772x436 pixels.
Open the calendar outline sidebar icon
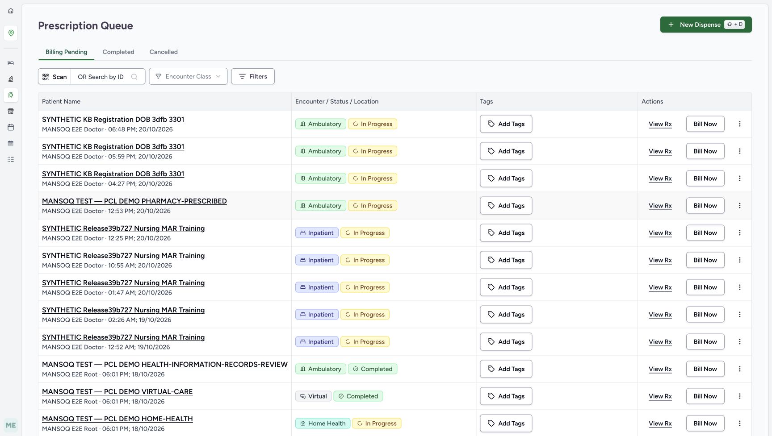[x=11, y=127]
